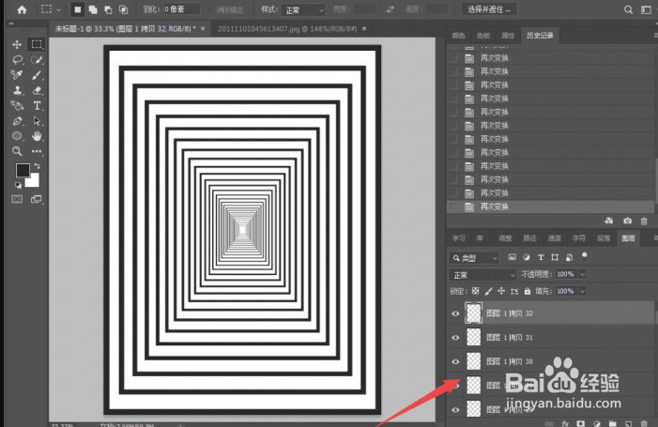The image size is (658, 427).
Task: Open the 色板 panel tab
Action: (483, 36)
